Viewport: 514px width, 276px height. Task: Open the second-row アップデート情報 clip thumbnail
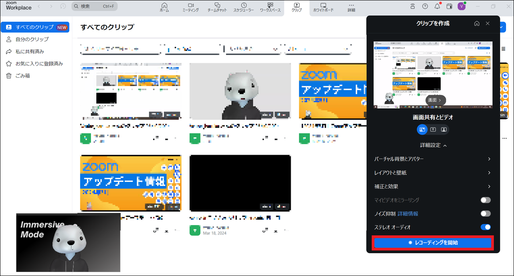point(131,183)
